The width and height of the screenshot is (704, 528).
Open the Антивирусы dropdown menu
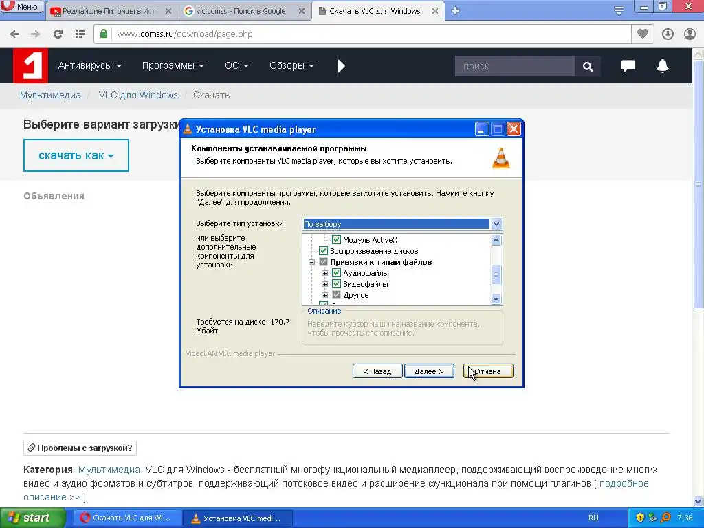point(90,65)
